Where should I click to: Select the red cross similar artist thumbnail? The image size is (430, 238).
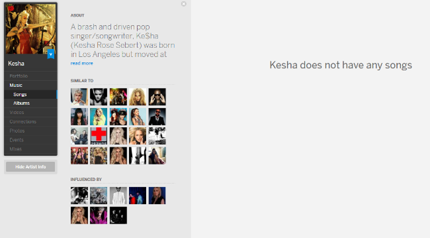(x=98, y=136)
